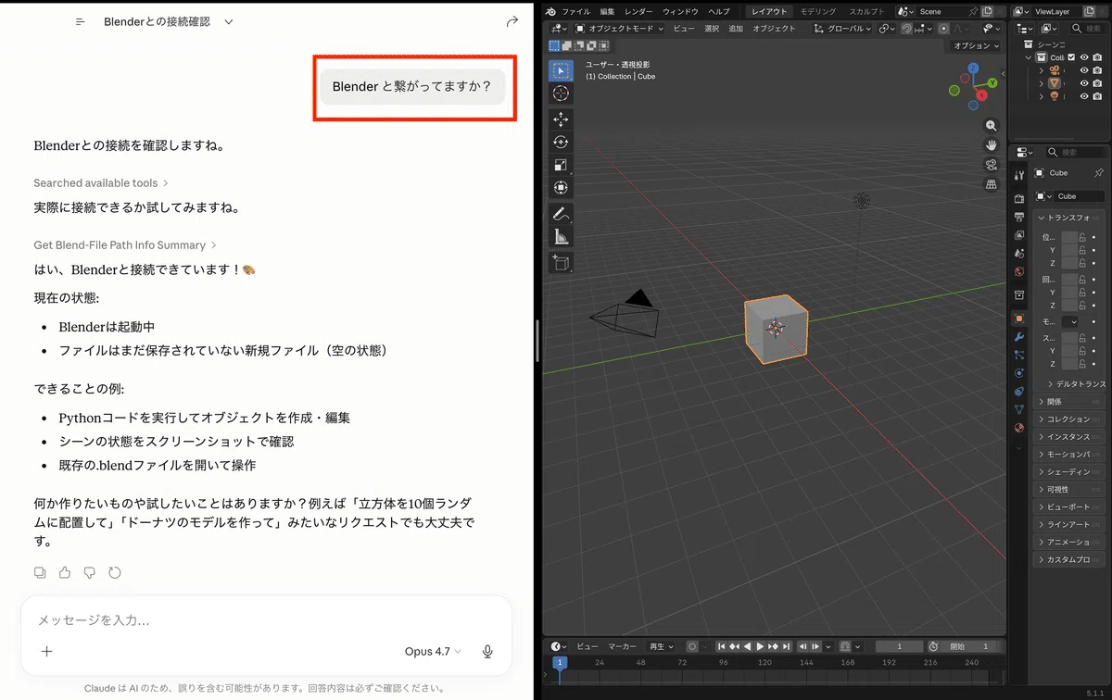
Task: Switch perspective/orthographic with grid icon
Action: click(991, 184)
